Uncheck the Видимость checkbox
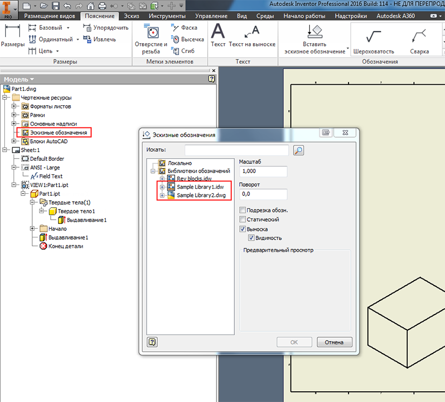The height and width of the screenshot is (402, 445). [251, 237]
